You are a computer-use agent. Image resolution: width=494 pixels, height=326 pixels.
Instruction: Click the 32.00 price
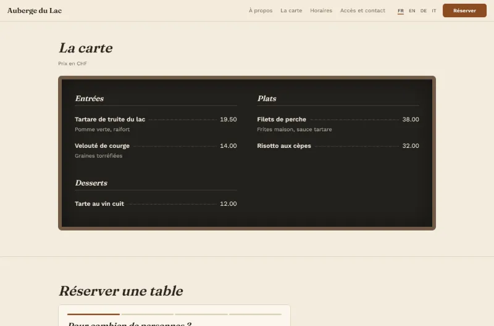(x=411, y=145)
